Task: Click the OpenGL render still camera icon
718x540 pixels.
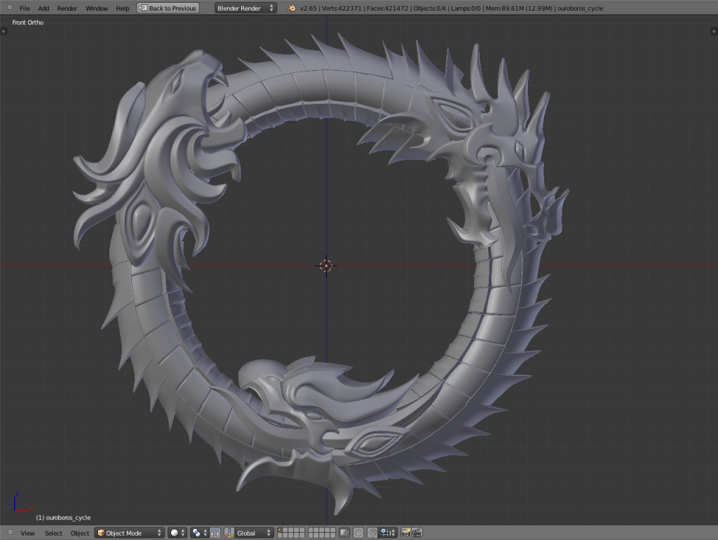Action: pos(406,532)
